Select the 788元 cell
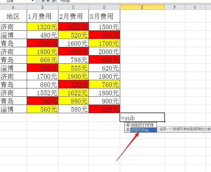The image size is (211, 172). [x=73, y=59]
